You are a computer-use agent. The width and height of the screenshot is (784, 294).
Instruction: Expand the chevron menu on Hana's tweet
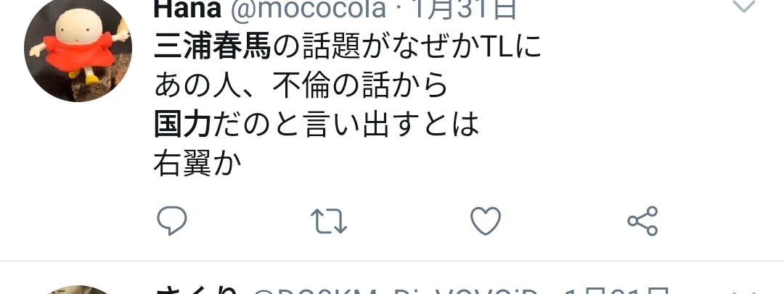(x=743, y=6)
